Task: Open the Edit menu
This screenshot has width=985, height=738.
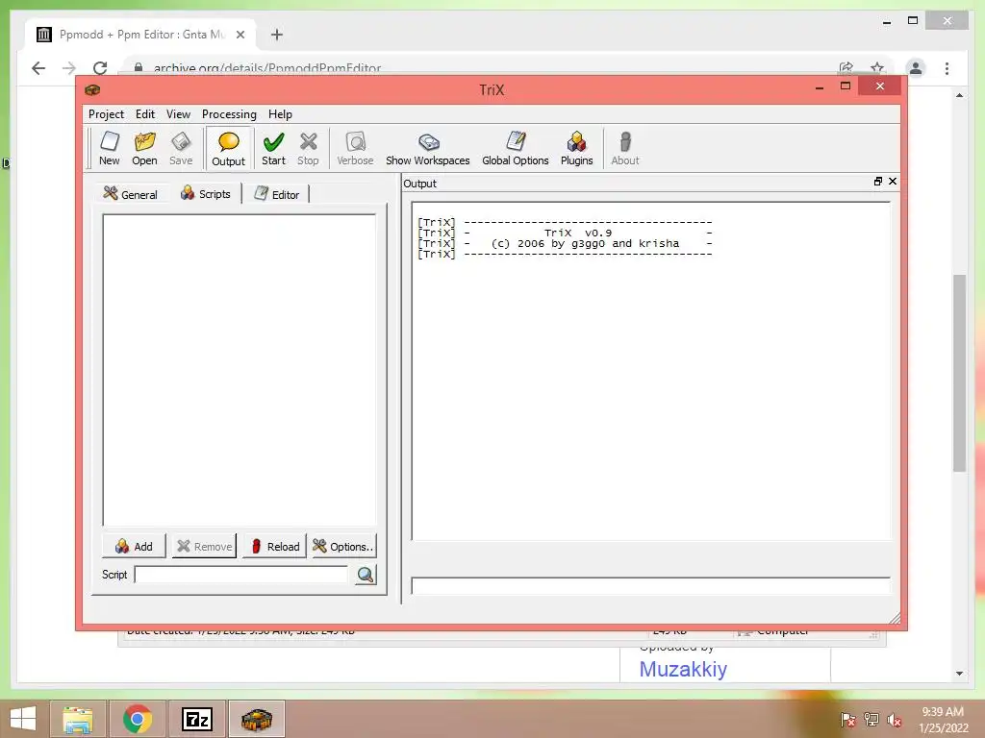Action: pyautogui.click(x=145, y=114)
